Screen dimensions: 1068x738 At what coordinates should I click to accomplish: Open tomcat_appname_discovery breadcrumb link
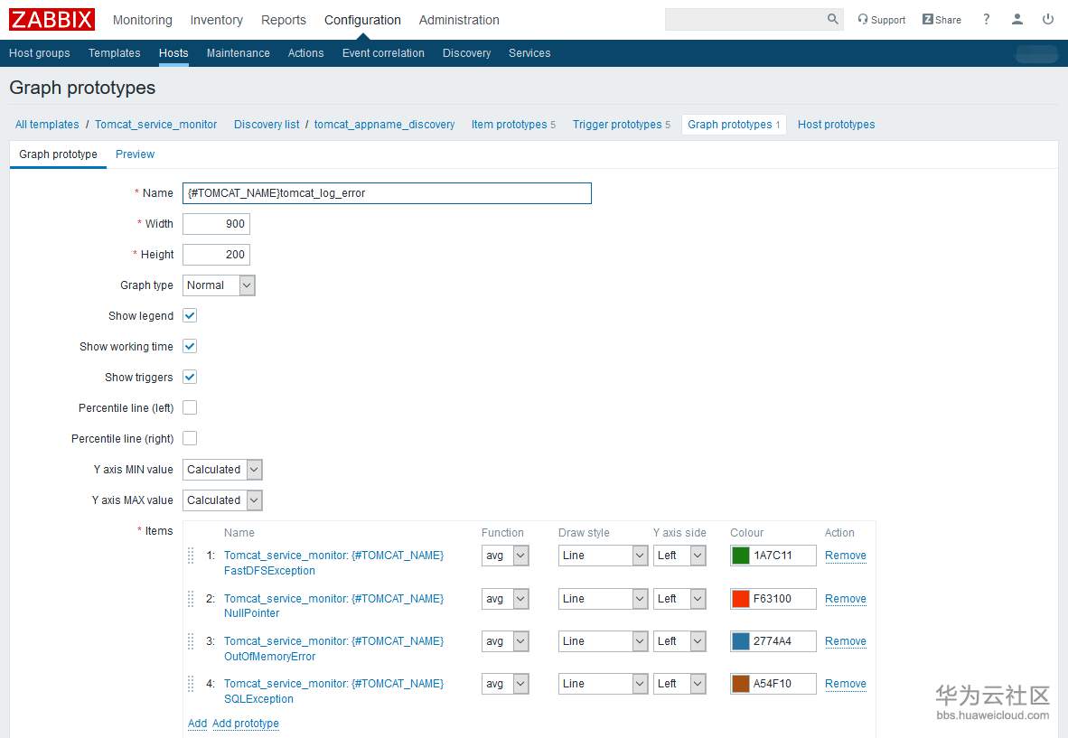coord(384,125)
